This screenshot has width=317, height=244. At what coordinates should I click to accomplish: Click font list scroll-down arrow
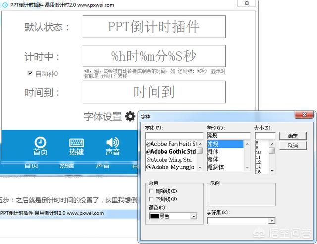[x=200, y=168]
